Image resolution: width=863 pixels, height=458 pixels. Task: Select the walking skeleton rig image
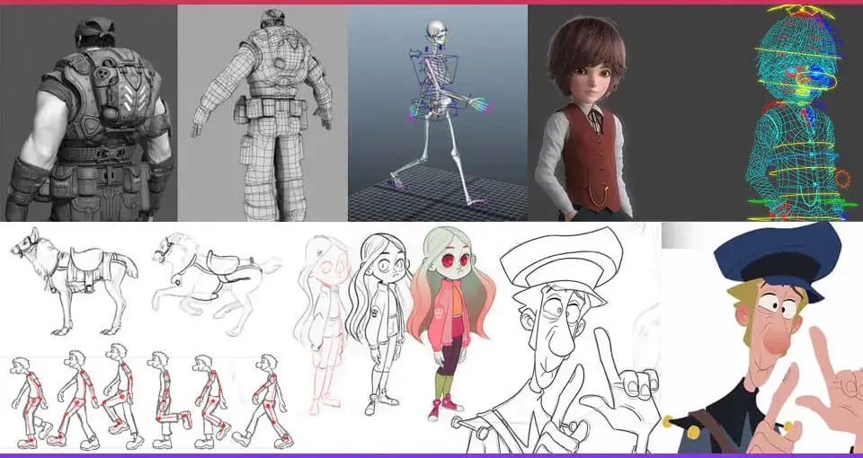438,113
